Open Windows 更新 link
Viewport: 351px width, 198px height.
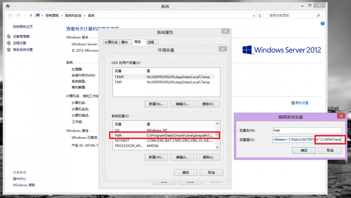tap(24, 185)
